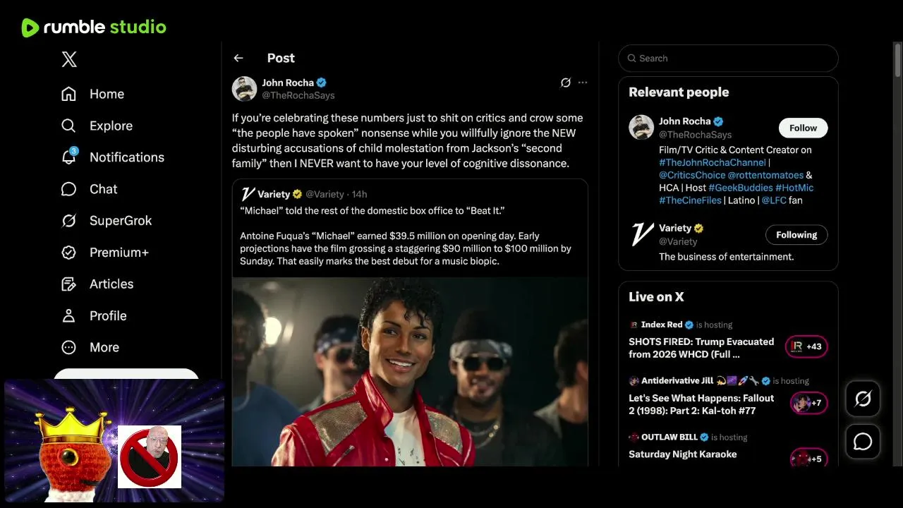Open the post's three-dot more options
This screenshot has height=508, width=903.
[583, 83]
